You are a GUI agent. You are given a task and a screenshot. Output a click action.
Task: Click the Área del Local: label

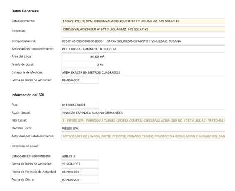[x=22, y=57]
